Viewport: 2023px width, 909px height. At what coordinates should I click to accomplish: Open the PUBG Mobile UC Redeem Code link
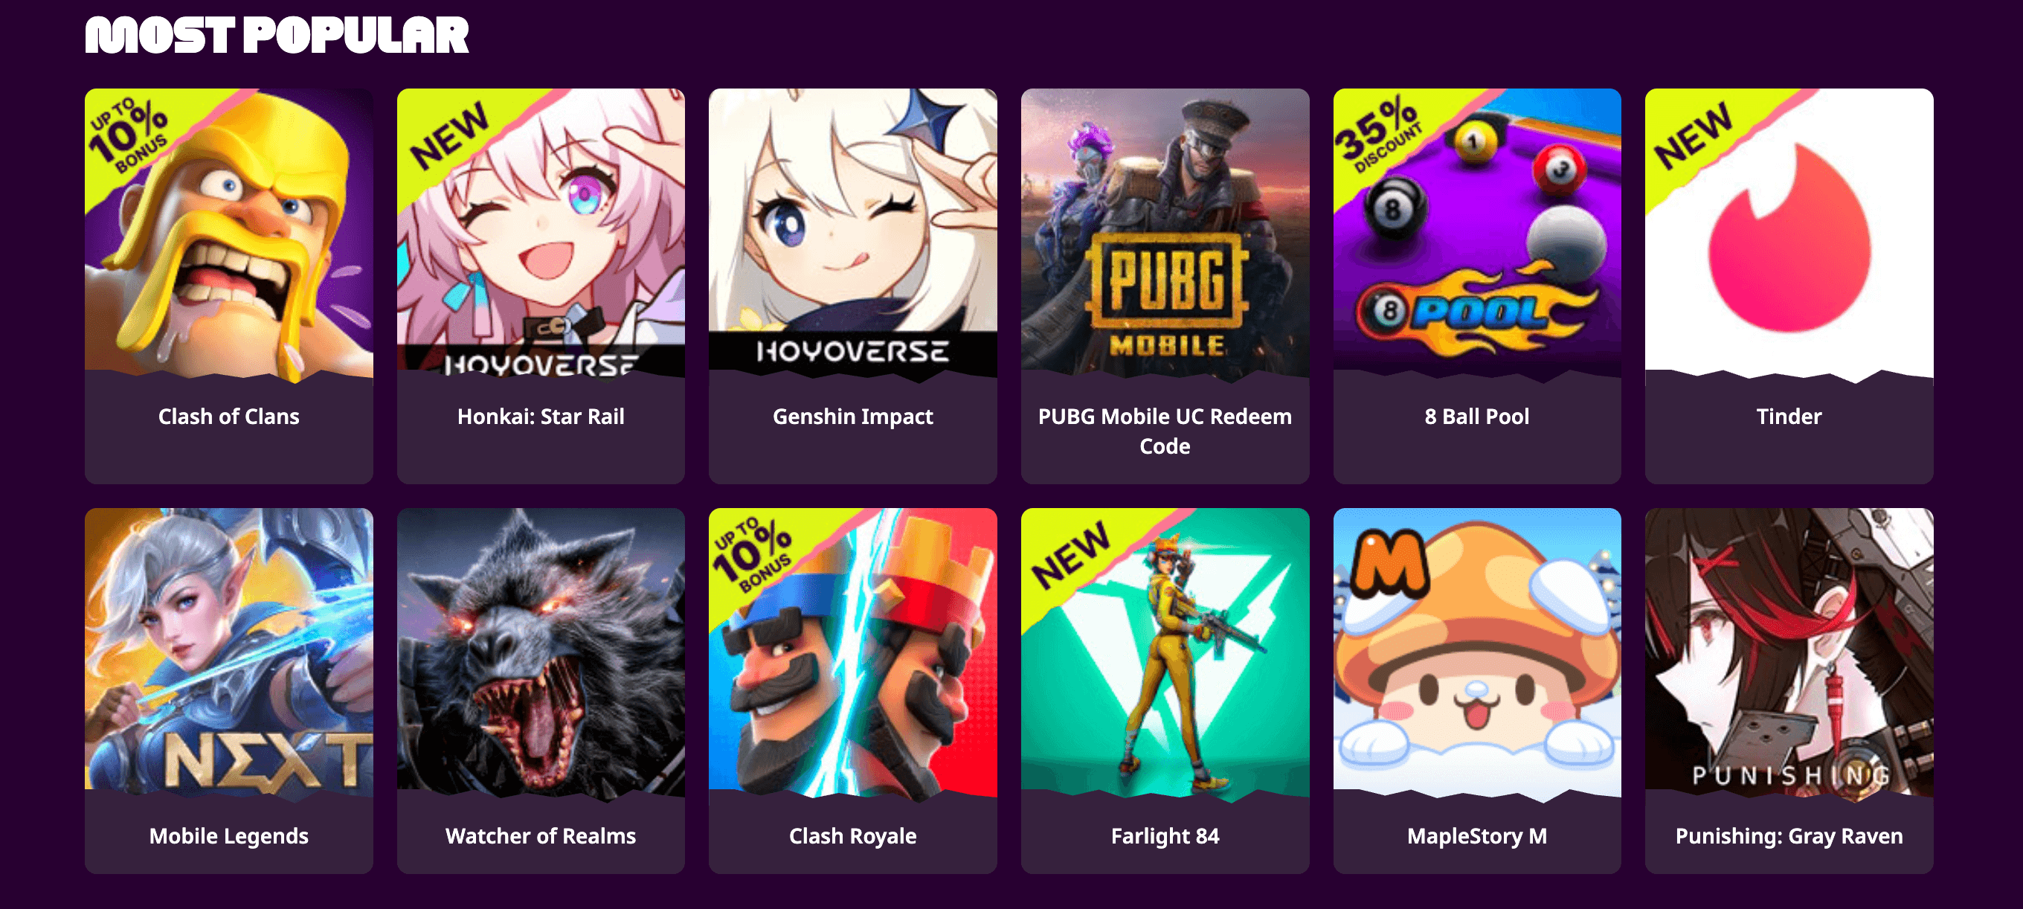tap(1165, 431)
